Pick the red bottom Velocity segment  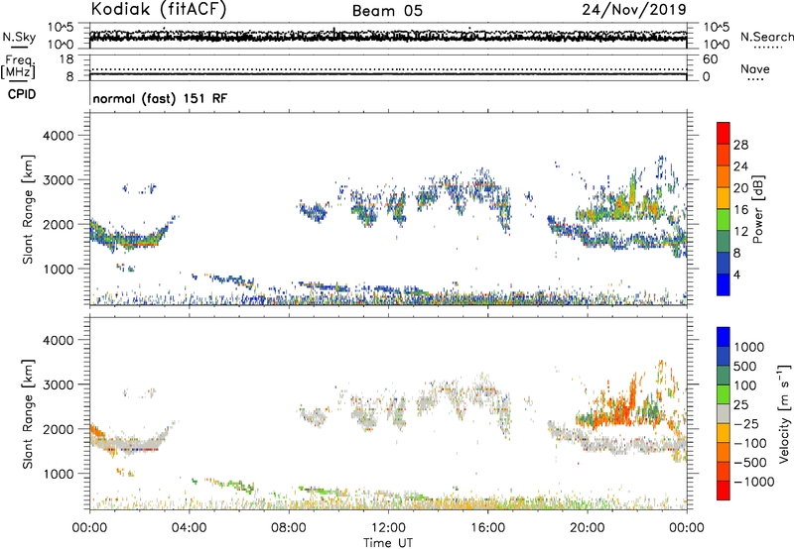[x=724, y=491]
